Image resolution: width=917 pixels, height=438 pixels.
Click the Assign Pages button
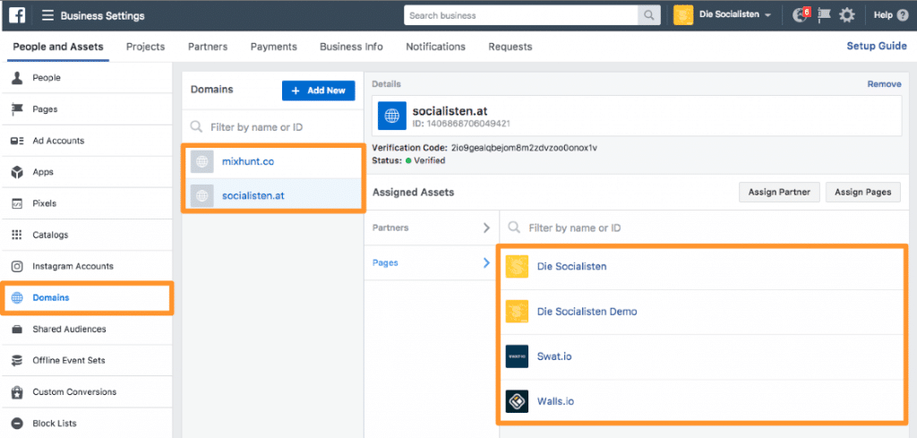pyautogui.click(x=863, y=193)
